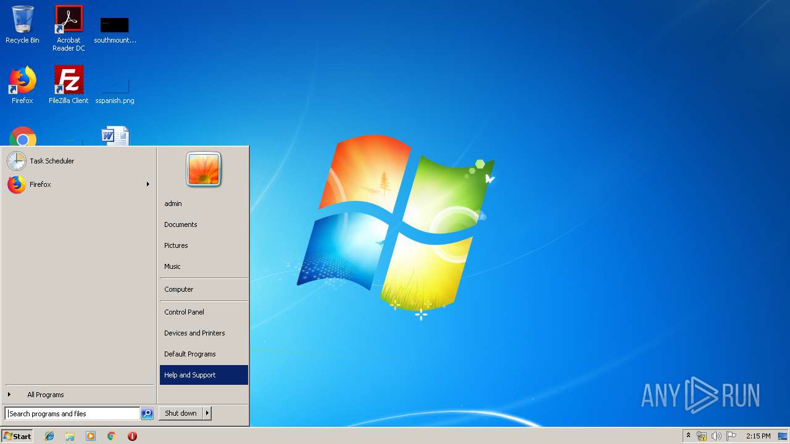Open the Recycle Bin desktop icon

point(22,25)
